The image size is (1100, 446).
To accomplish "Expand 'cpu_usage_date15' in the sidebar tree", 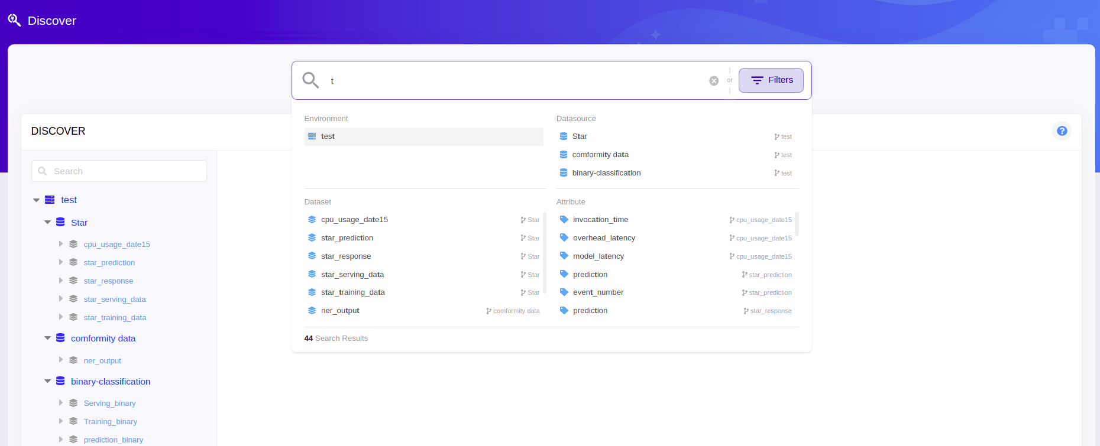I will point(60,244).
